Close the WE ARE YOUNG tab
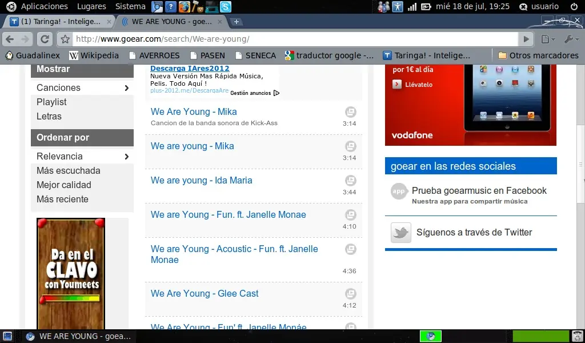 click(x=220, y=22)
